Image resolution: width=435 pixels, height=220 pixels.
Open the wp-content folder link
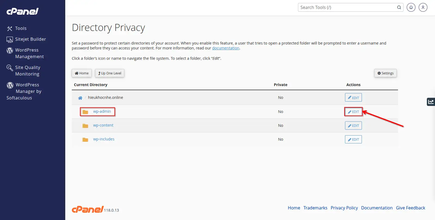[x=103, y=125]
